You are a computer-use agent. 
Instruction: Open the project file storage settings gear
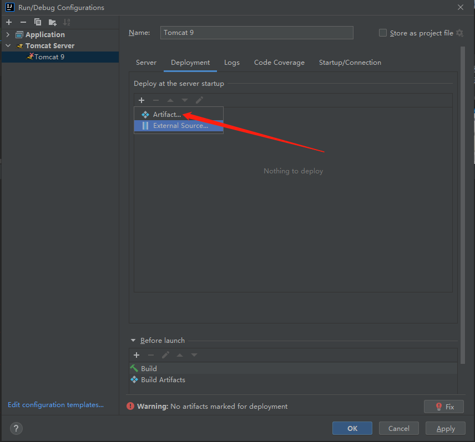click(x=459, y=33)
